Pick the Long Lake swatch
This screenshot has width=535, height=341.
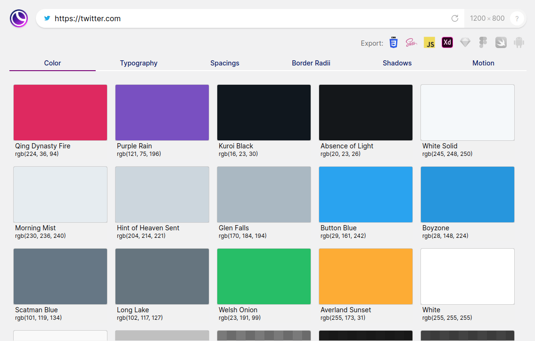tap(162, 276)
